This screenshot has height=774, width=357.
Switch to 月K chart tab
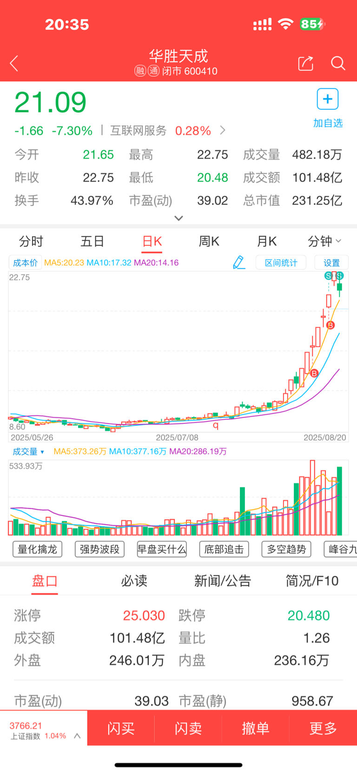[x=266, y=241]
